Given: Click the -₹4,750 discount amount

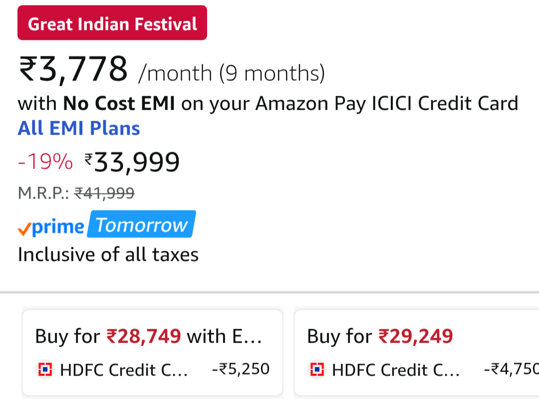Looking at the screenshot, I should click(x=511, y=369).
